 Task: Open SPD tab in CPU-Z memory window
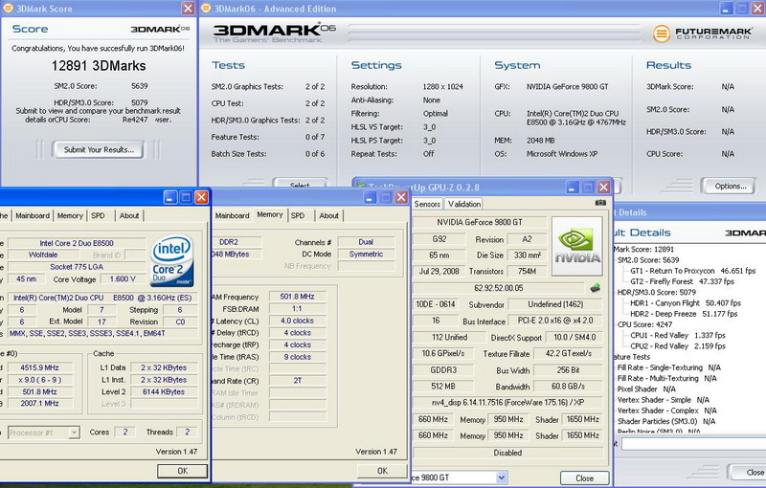tap(298, 215)
